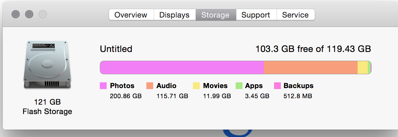
Task: Click the Untitled volume name
Action: (116, 49)
